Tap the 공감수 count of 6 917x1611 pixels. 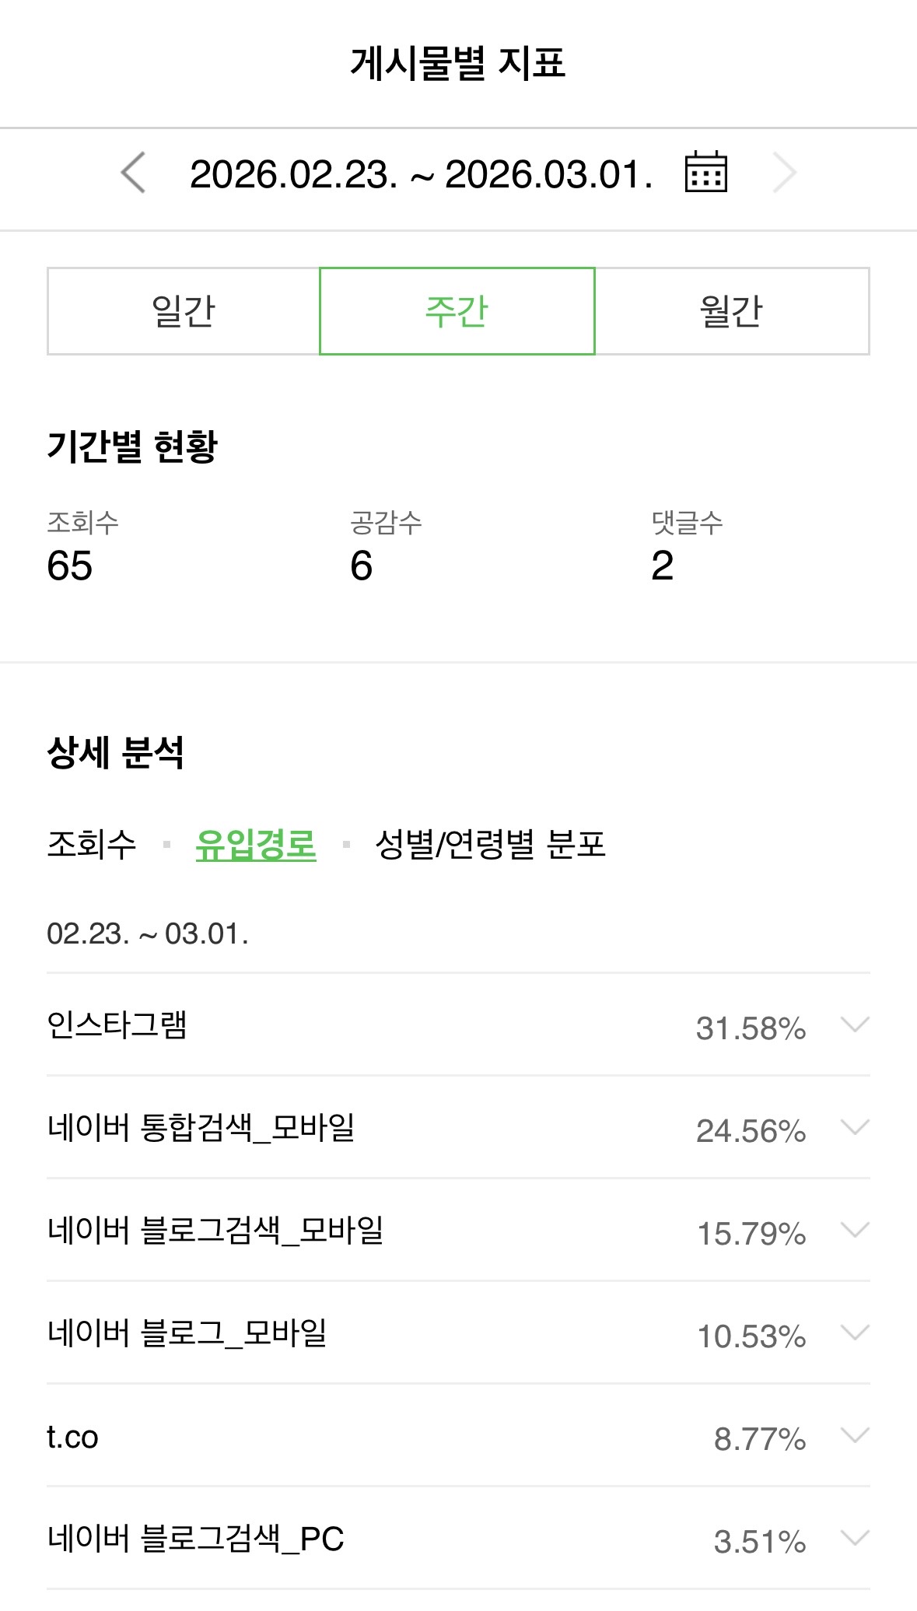coord(362,566)
